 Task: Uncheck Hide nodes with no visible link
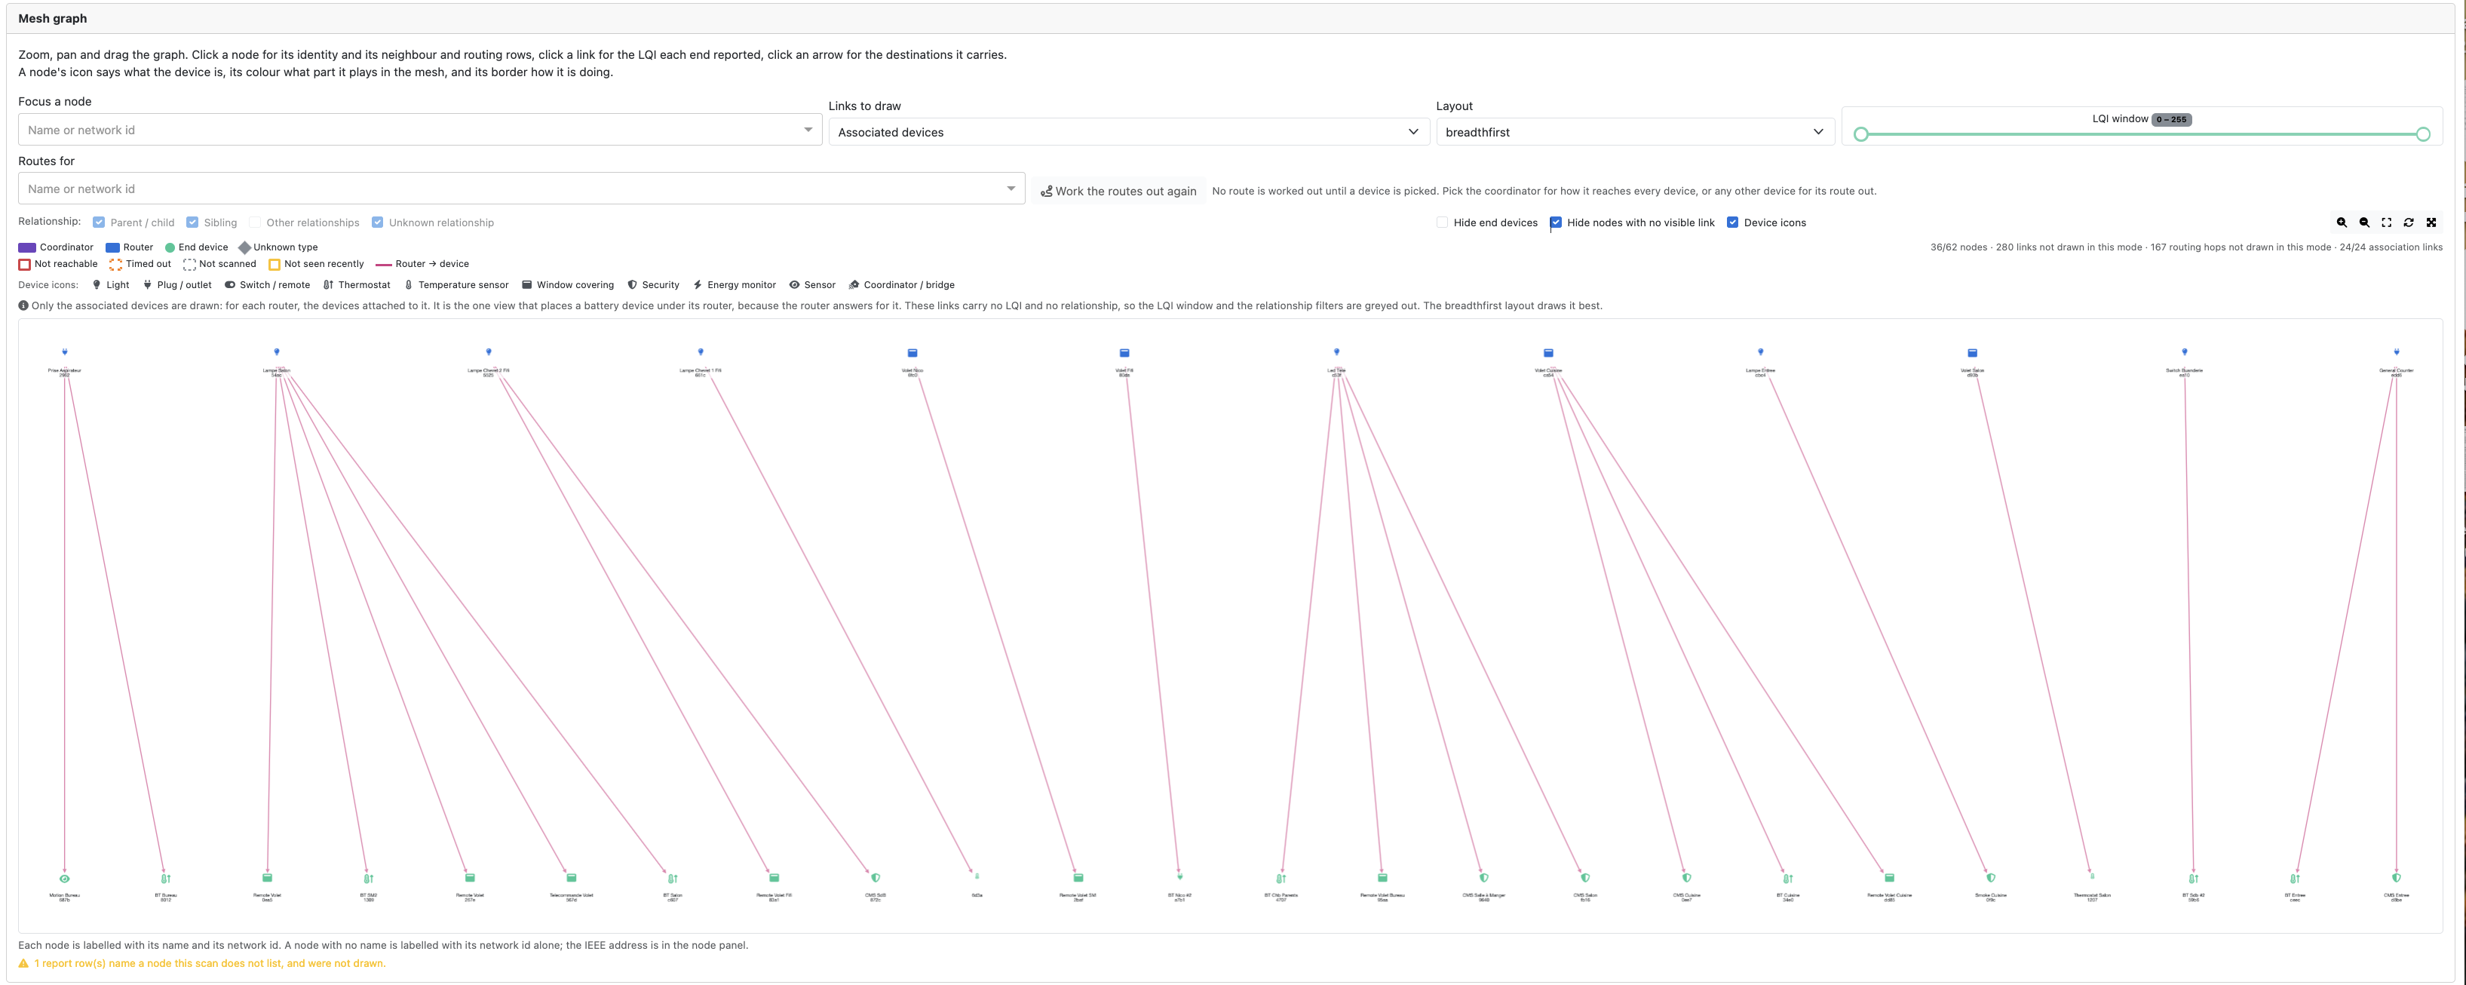click(1556, 222)
